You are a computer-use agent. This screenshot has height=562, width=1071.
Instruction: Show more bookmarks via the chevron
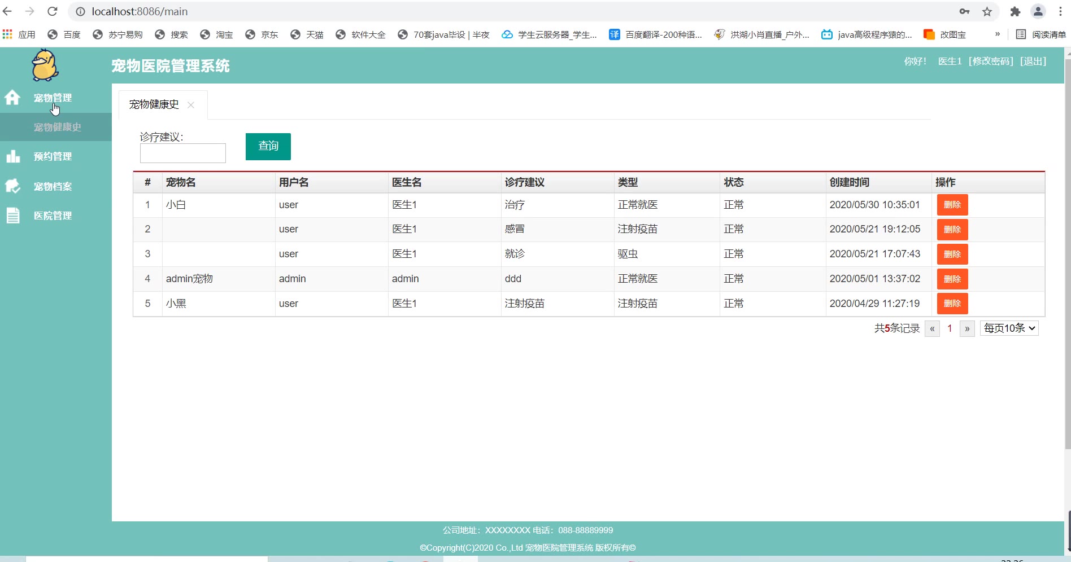click(998, 34)
